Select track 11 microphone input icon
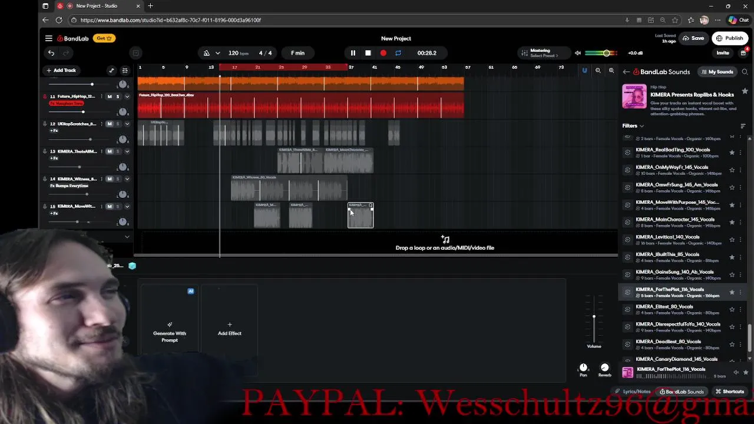This screenshot has height=424, width=754. coord(45,97)
